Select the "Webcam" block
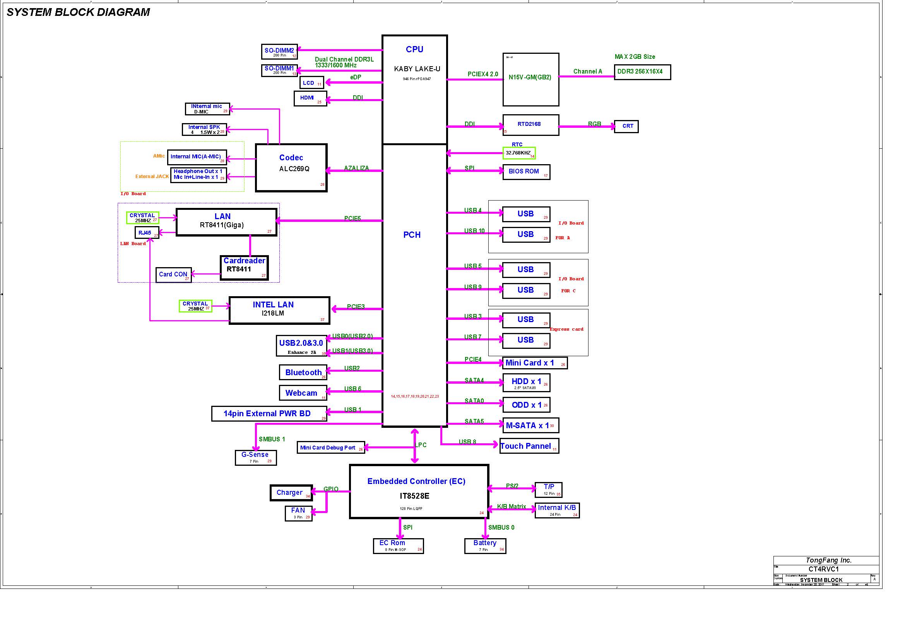Screen dimensions: 905x640 tap(303, 393)
